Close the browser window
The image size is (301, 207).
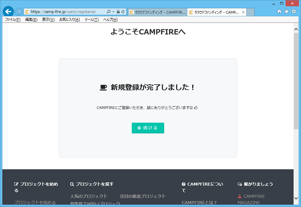tap(292, 3)
